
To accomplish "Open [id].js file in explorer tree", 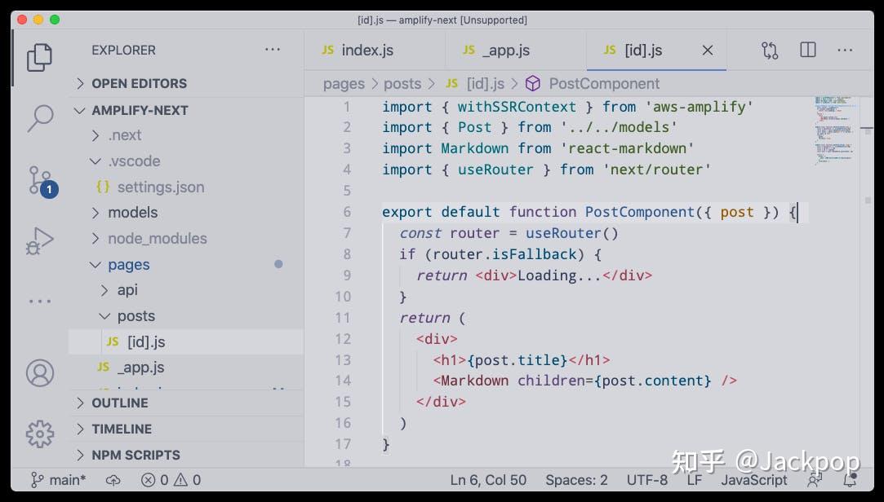I will click(x=186, y=341).
